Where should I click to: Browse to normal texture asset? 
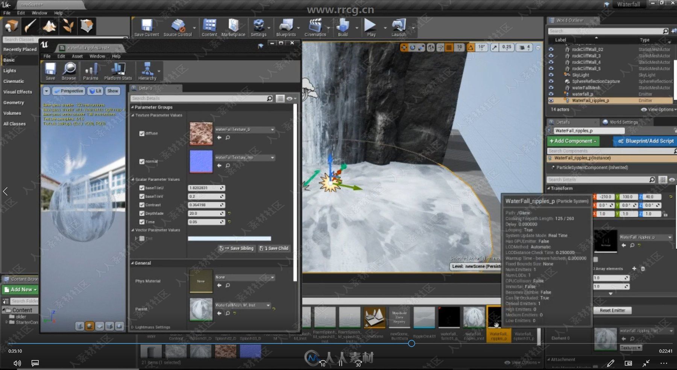point(228,166)
